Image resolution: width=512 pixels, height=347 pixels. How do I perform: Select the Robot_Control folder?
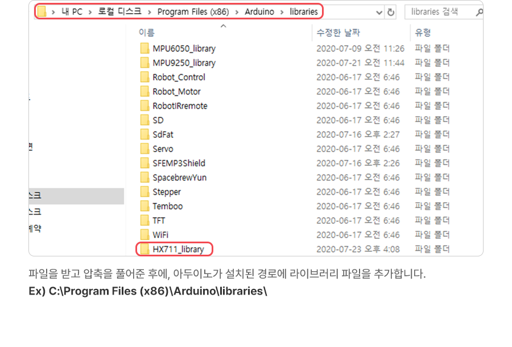pos(179,77)
